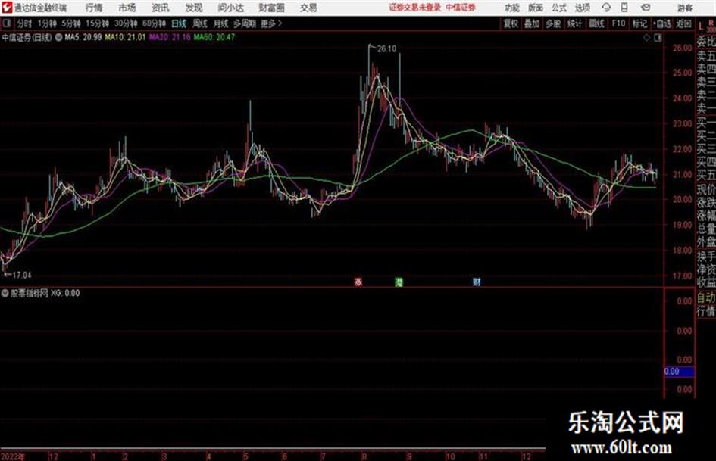Screen dimensions: 716x461
Task: Click the 2022年 date axis label
Action: [x=13, y=456]
